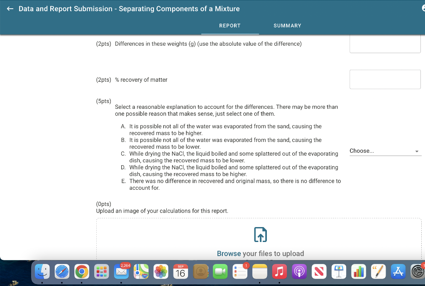Open the Calendar app showing September 16
Viewport: 425px width, 286px height.
click(181, 271)
